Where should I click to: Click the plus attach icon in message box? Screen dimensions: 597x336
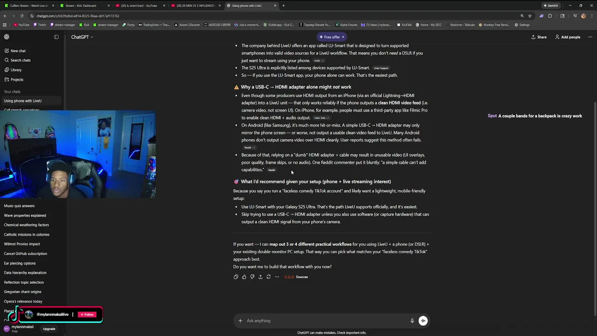[x=240, y=321]
